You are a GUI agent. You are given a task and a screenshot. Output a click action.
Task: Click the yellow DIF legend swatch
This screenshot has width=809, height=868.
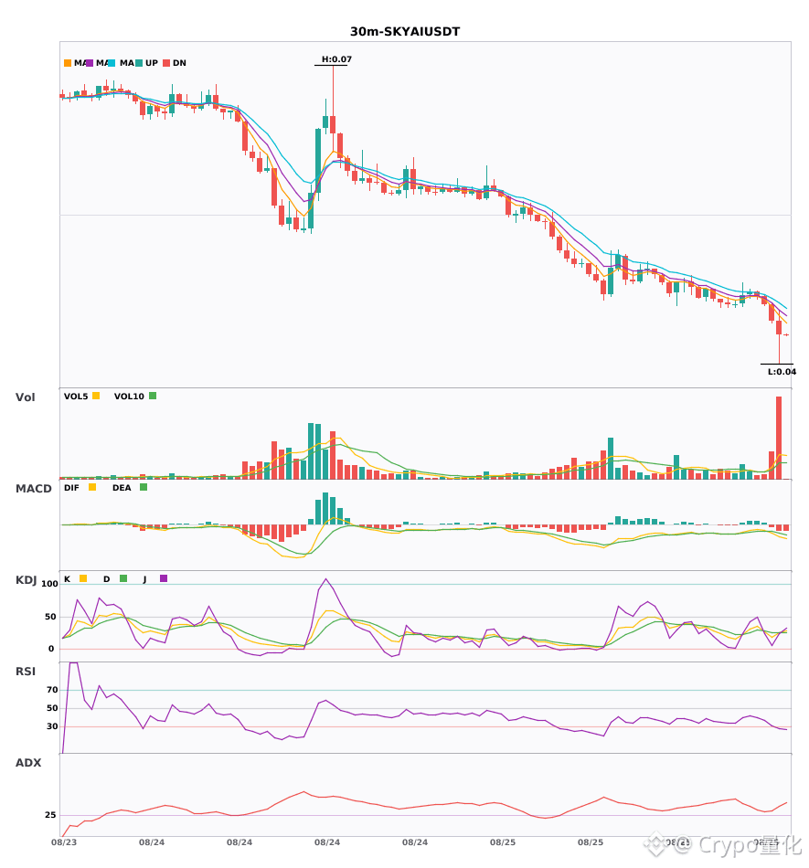pyautogui.click(x=92, y=487)
